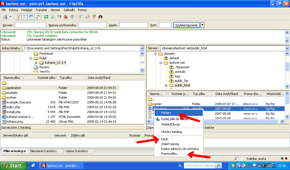Click the local tree scroll down arrow

pos(142,70)
